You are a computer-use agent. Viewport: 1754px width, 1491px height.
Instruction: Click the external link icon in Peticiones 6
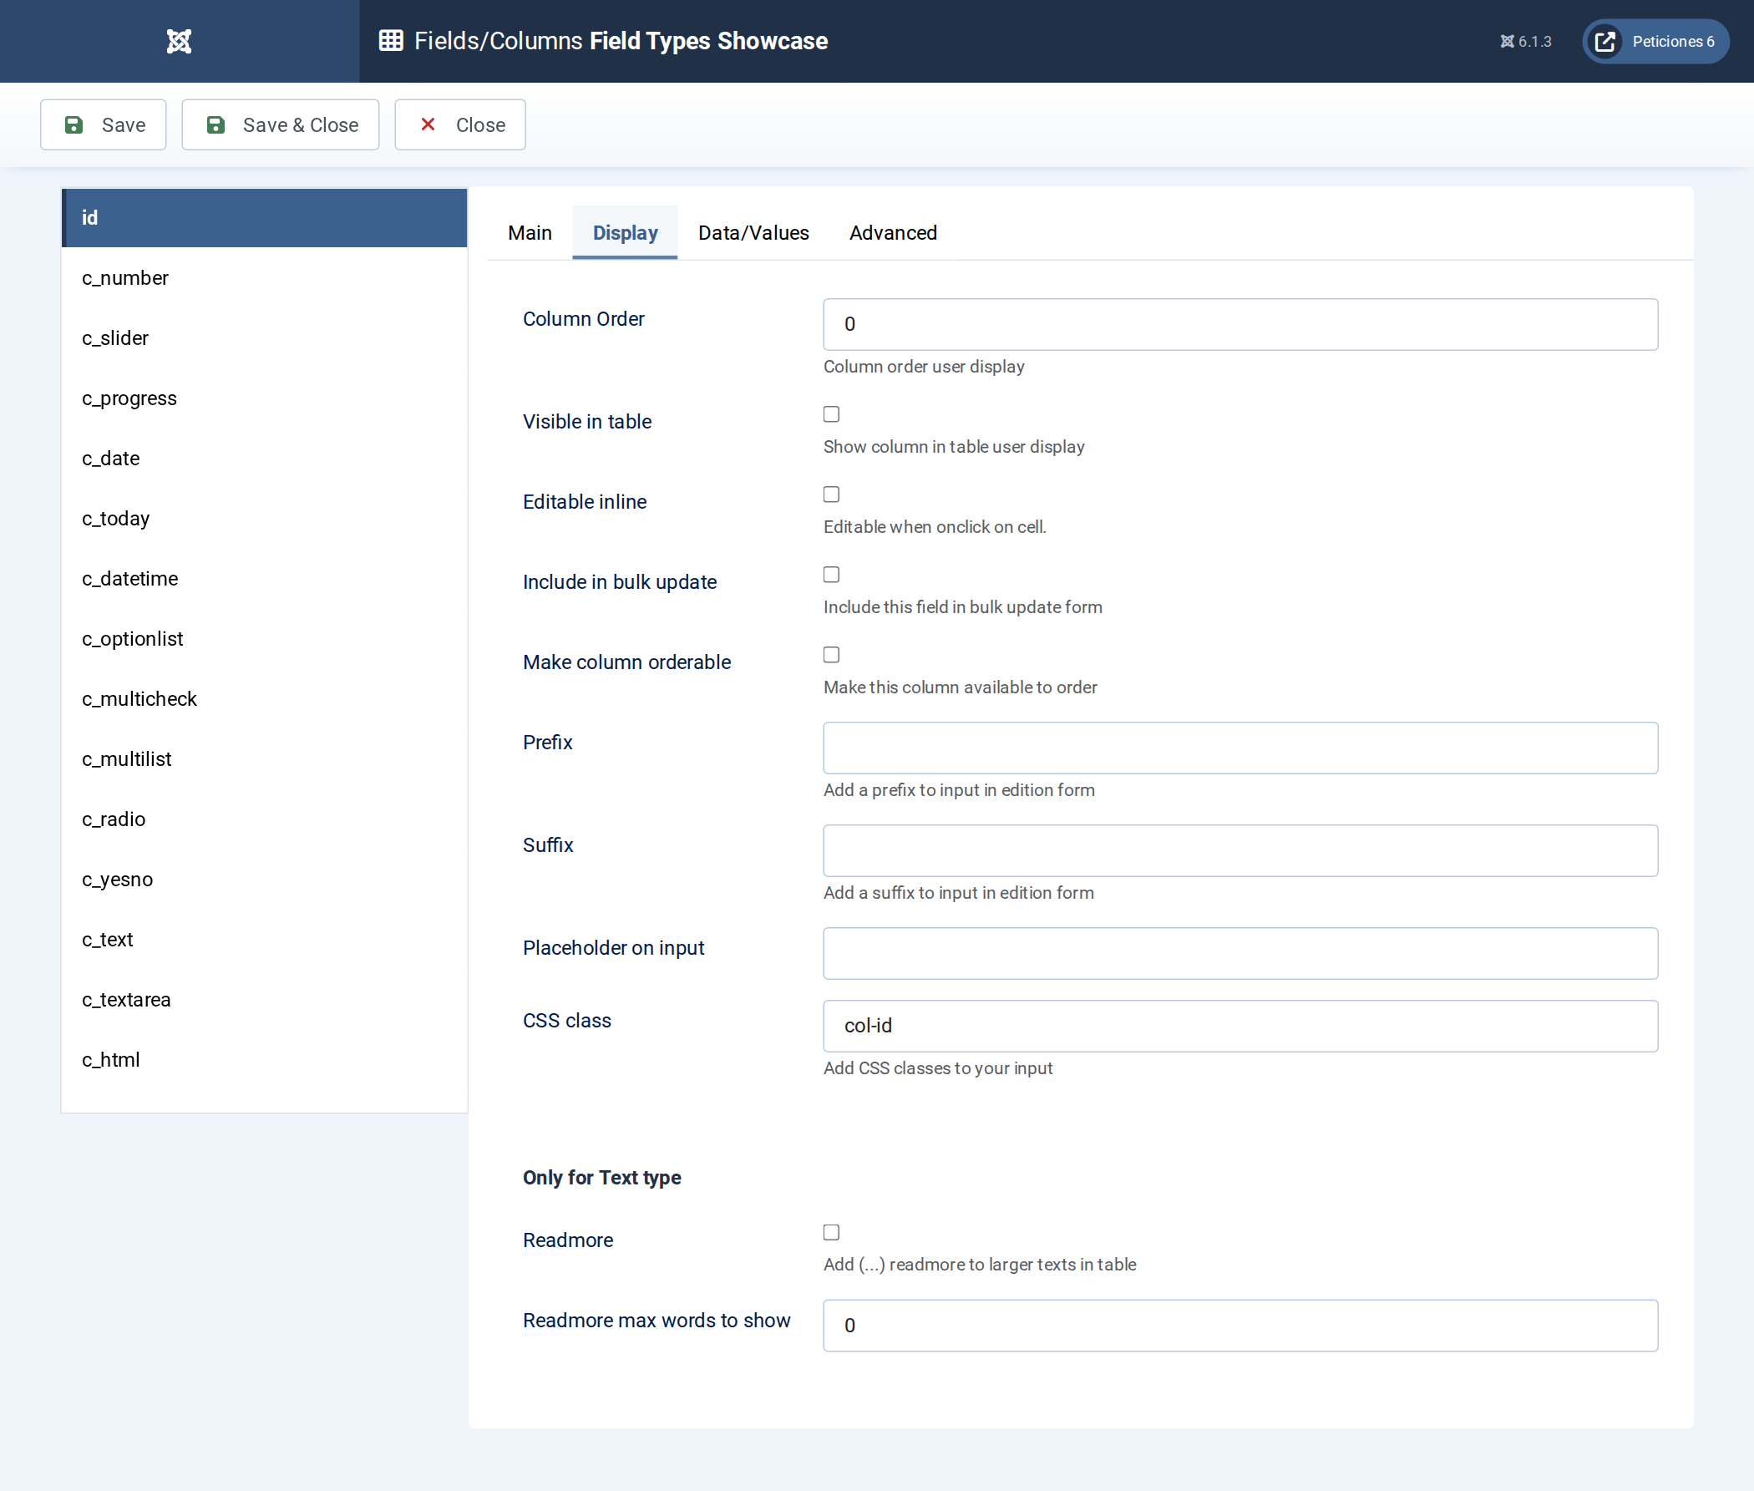[x=1605, y=42]
